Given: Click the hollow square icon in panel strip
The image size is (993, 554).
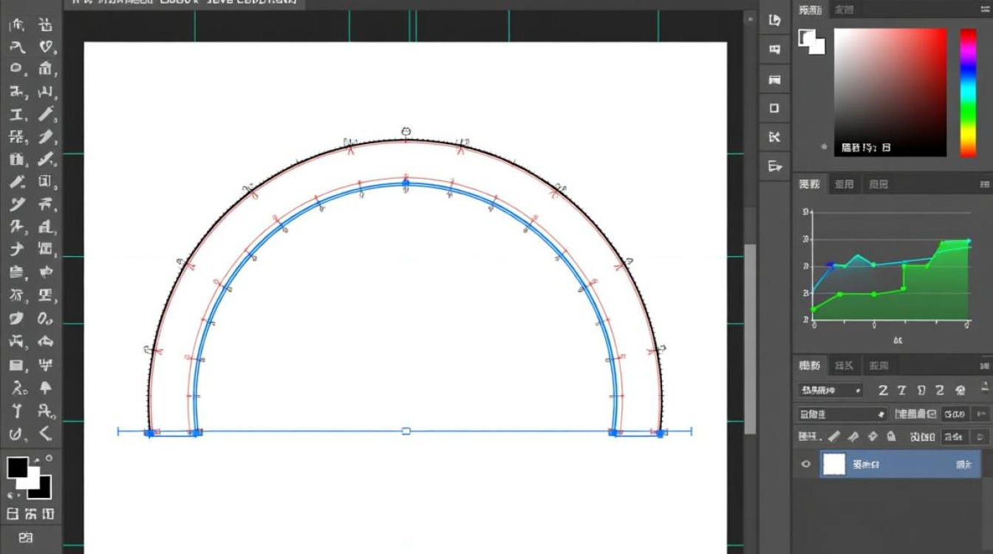Looking at the screenshot, I should 774,108.
